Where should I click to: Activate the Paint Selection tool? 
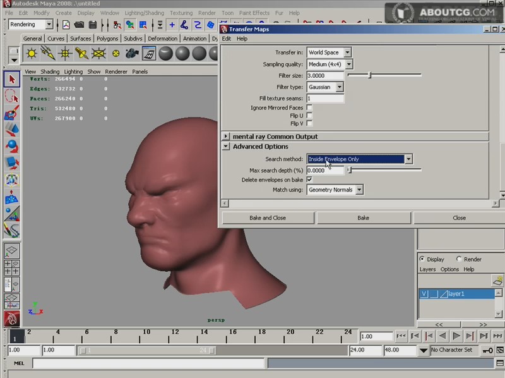pos(12,113)
